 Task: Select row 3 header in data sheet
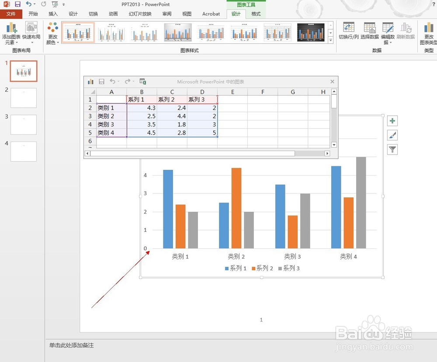tap(90, 116)
